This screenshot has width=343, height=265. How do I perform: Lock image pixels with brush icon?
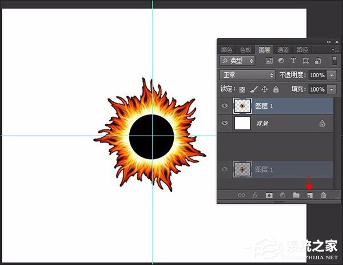pos(253,89)
